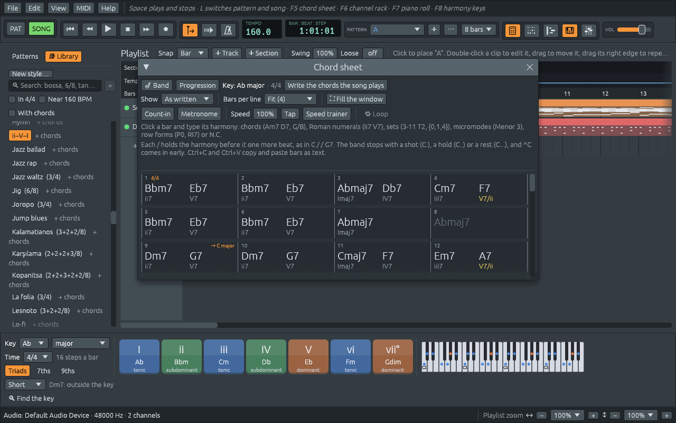
Task: Click the Progression button in Chord sheet
Action: coord(198,85)
